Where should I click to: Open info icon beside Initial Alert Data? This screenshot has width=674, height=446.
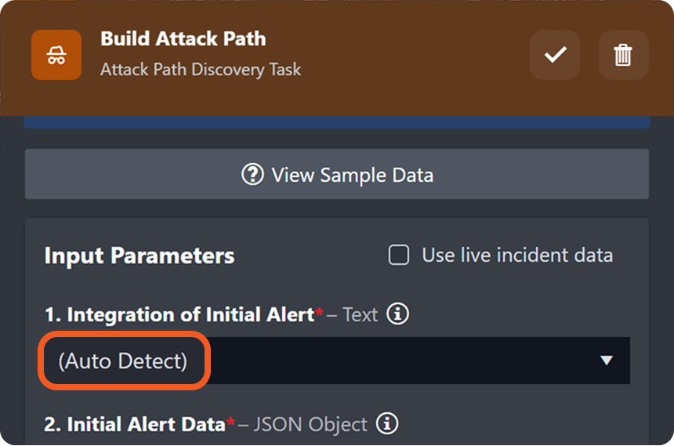(x=387, y=424)
